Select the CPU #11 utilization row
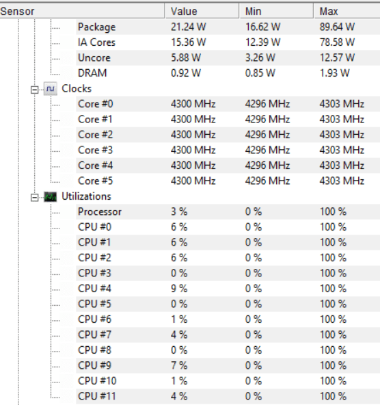The width and height of the screenshot is (380, 405). (x=228, y=396)
